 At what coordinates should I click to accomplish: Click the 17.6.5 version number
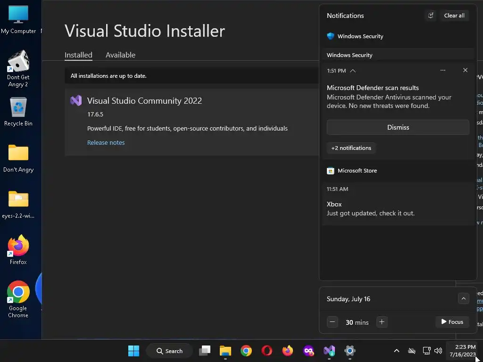(95, 115)
